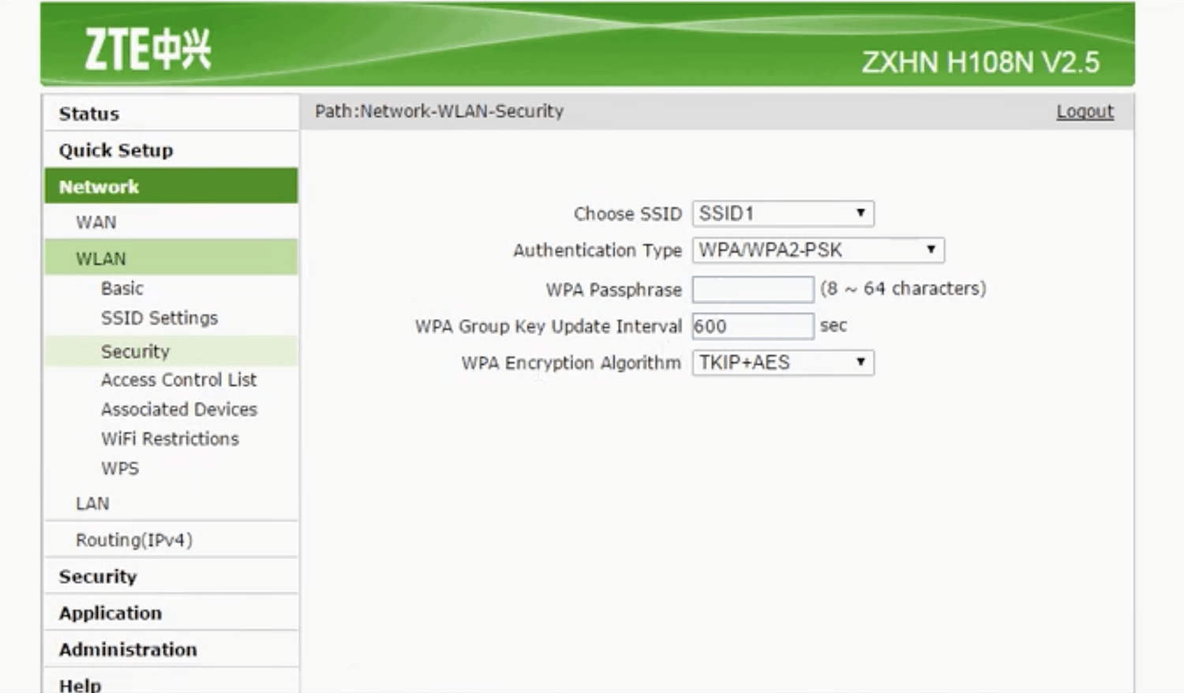Image resolution: width=1184 pixels, height=693 pixels.
Task: Click the Logout link
Action: click(1085, 112)
